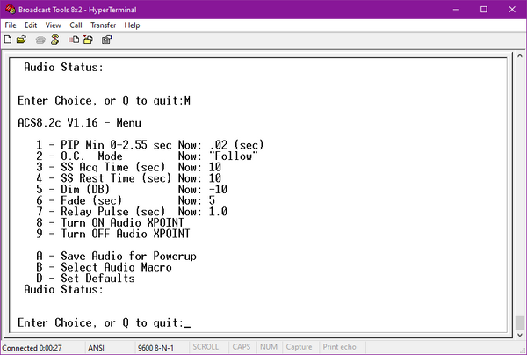The height and width of the screenshot is (355, 527).
Task: Click the '"Follow"' mode value
Action: point(234,156)
